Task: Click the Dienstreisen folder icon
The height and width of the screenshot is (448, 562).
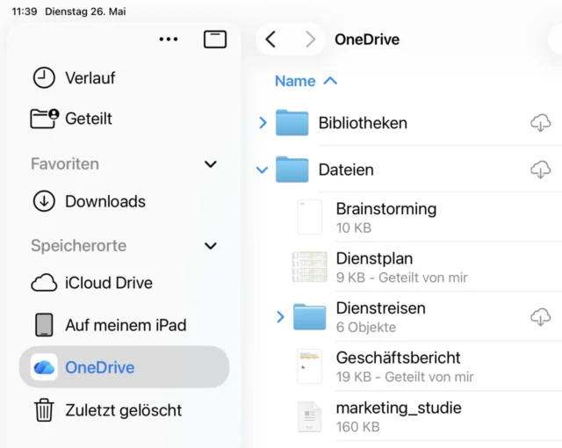Action: point(309,317)
